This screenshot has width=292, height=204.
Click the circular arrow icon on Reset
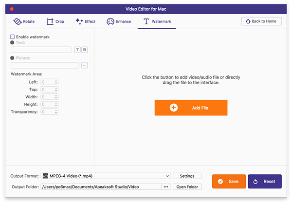click(255, 182)
